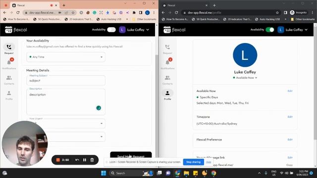
Task: Click the large L profile avatar
Action: coord(245,55)
